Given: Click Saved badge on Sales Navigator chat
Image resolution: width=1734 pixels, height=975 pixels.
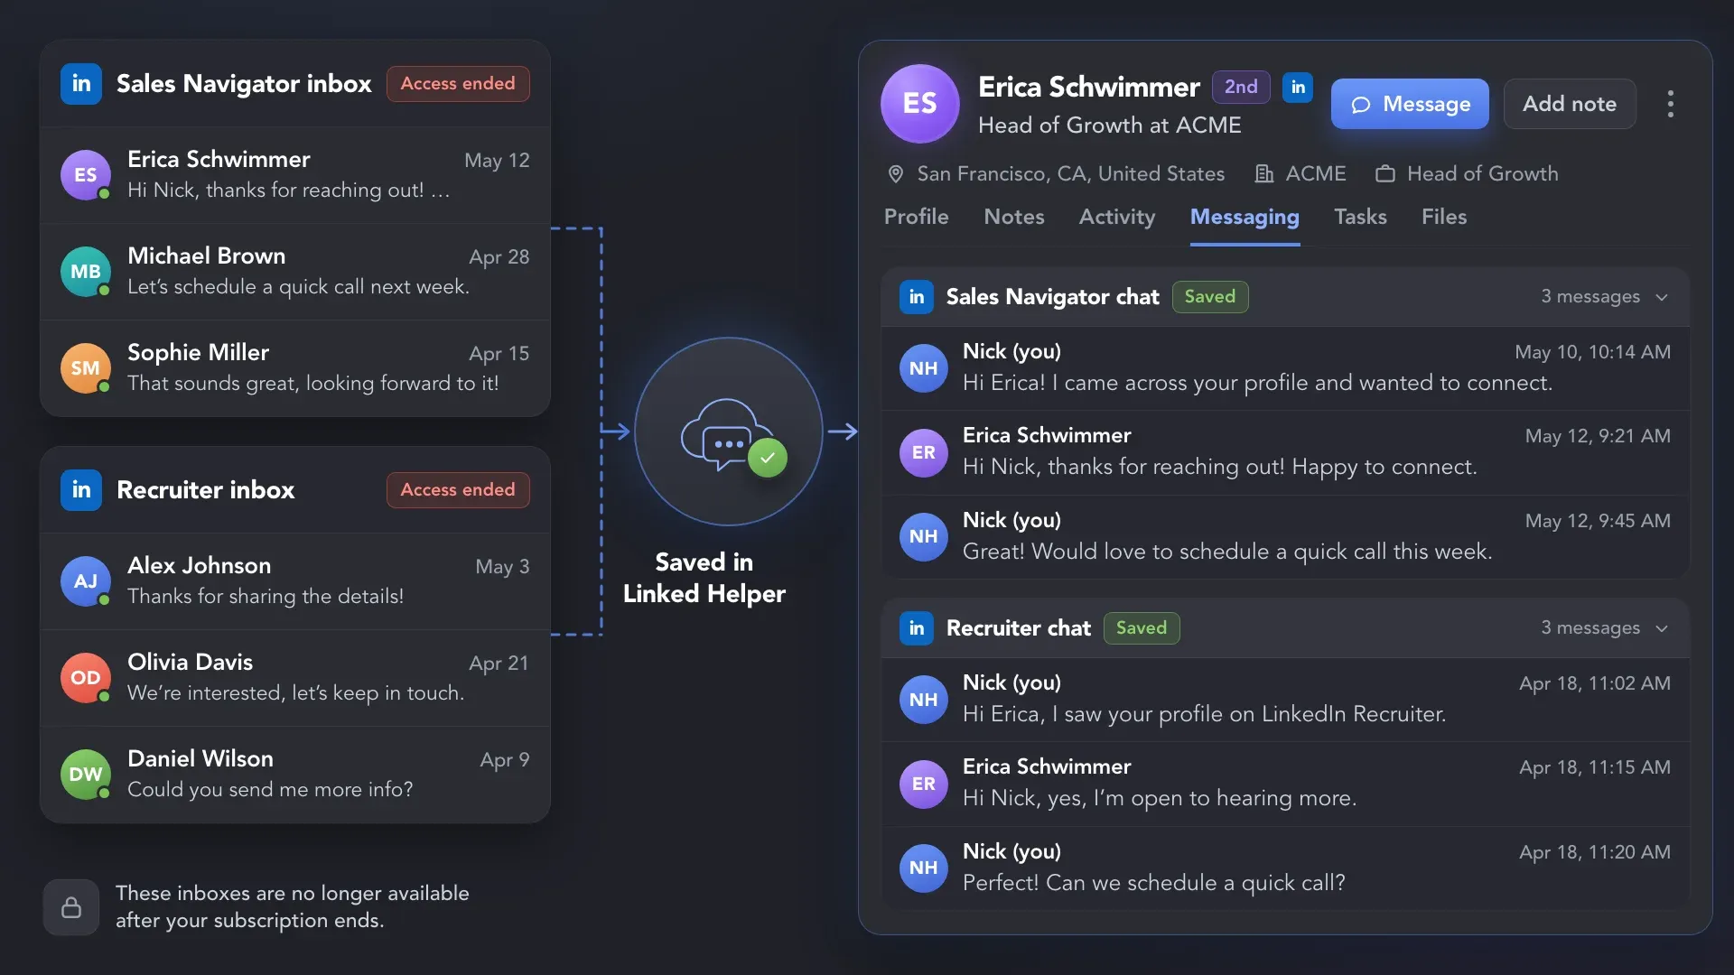Looking at the screenshot, I should (1210, 297).
